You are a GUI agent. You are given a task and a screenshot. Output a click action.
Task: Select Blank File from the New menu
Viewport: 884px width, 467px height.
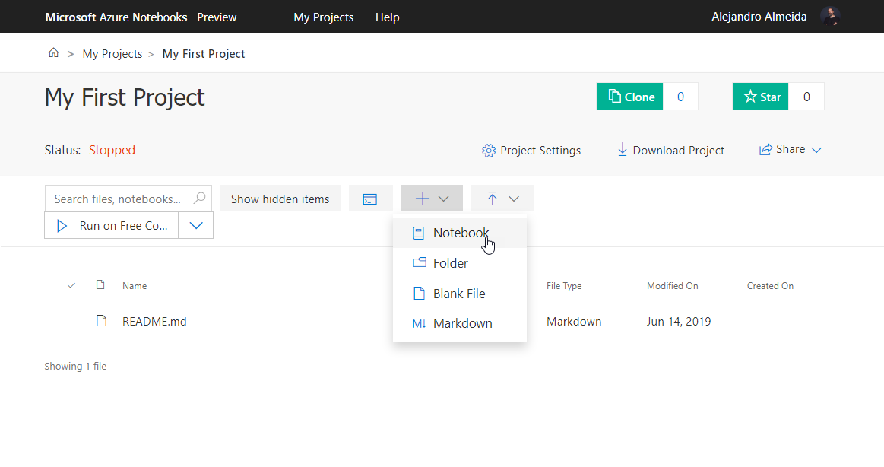(460, 294)
